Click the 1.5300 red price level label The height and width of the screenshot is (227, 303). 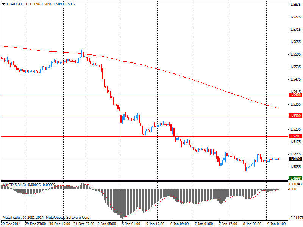coord(295,116)
